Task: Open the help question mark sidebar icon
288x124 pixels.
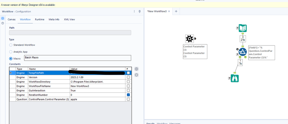Action: pyautogui.click(x=3, y=23)
